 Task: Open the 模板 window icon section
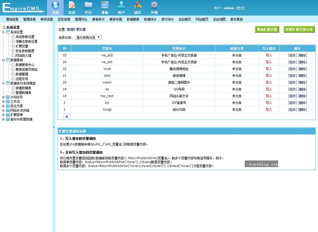105,8
